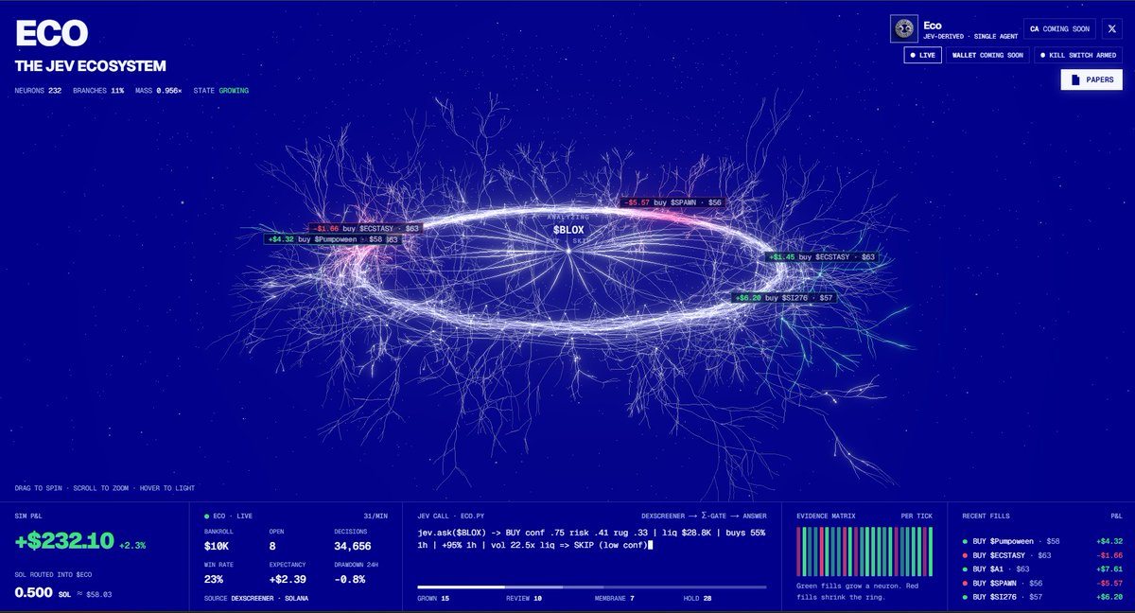Select the BUY $SPAWN recent fill row

[1040, 584]
